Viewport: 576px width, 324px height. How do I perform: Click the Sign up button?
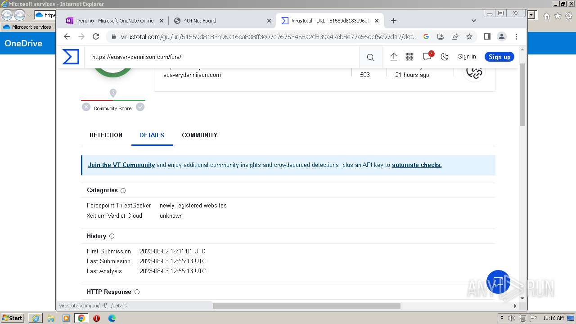point(499,57)
